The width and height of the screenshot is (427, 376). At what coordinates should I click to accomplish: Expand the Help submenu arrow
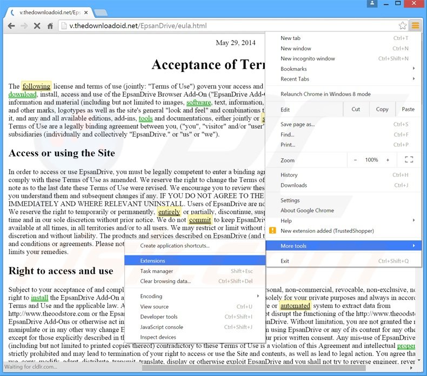point(413,220)
